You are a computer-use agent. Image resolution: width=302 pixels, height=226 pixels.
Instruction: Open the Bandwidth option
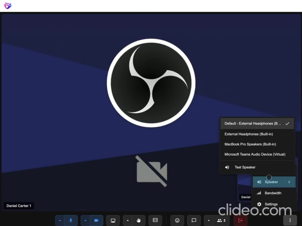(x=274, y=193)
